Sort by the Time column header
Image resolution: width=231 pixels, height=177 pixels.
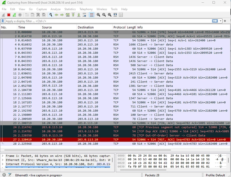pos(29,27)
